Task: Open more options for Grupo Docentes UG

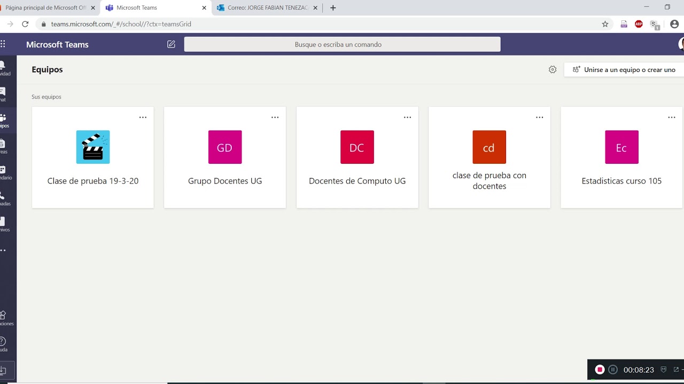Action: point(275,117)
